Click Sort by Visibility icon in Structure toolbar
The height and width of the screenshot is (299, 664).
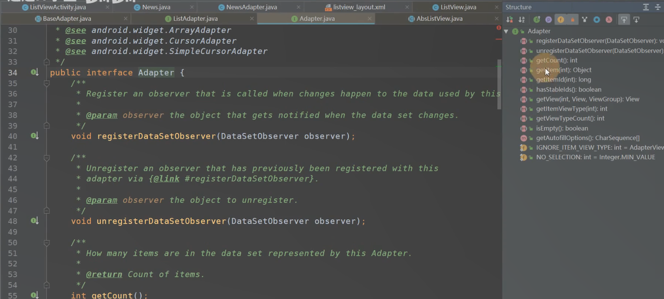[509, 20]
